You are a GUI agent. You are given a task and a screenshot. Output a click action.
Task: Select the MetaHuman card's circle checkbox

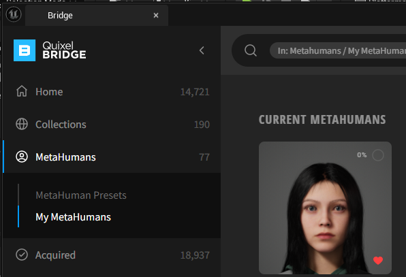[378, 155]
